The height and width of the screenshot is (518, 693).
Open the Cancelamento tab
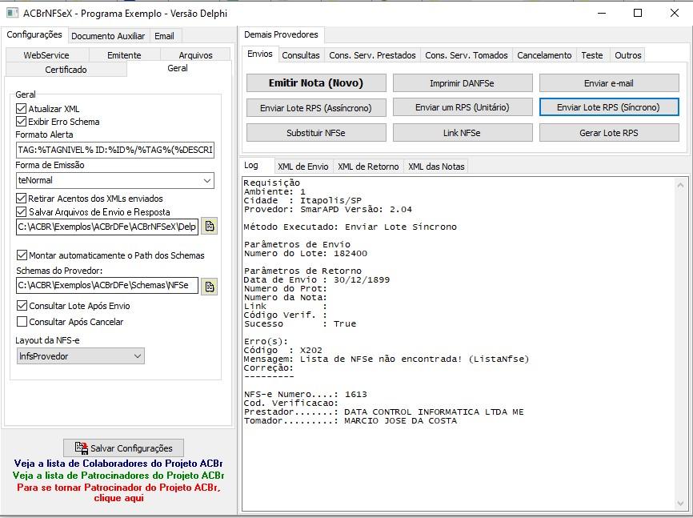(544, 55)
